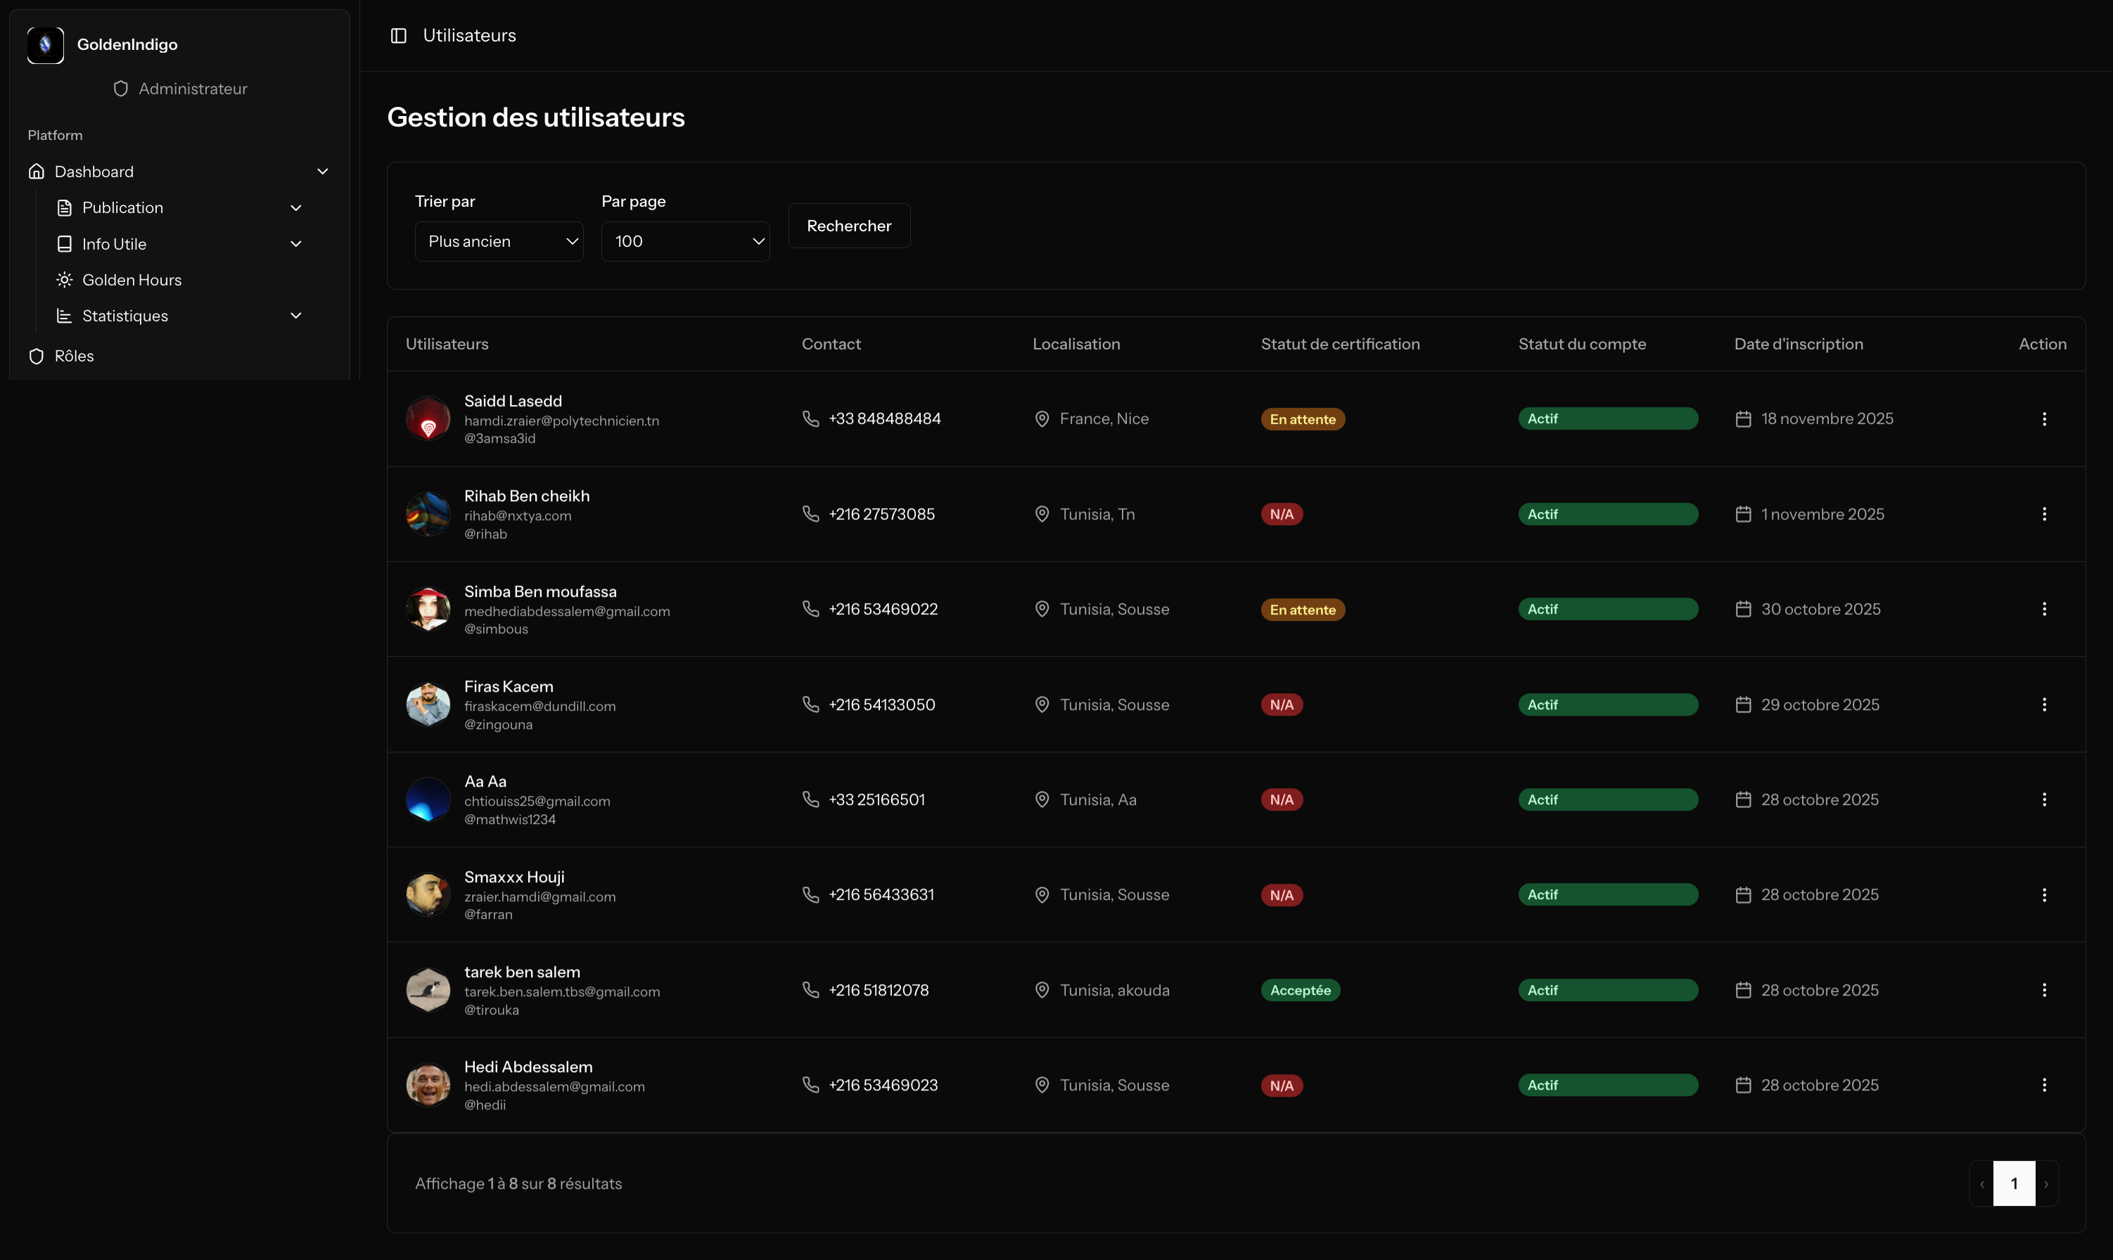Viewport: 2113px width, 1260px height.
Task: Open actions menu for Smaxxx Houji
Action: 2044,895
